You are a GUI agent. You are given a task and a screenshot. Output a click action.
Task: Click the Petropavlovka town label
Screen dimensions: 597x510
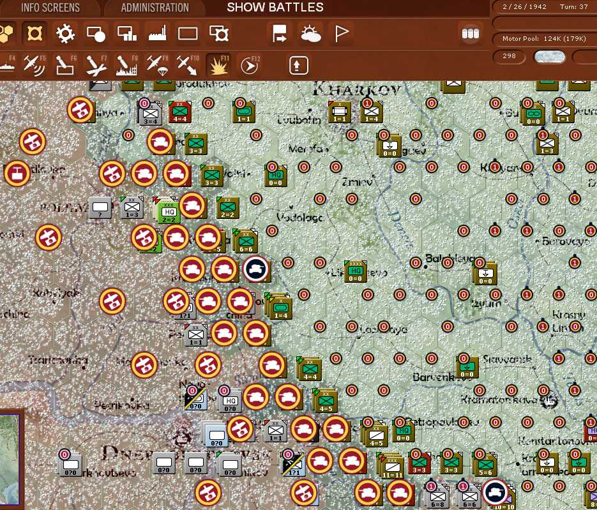442,422
